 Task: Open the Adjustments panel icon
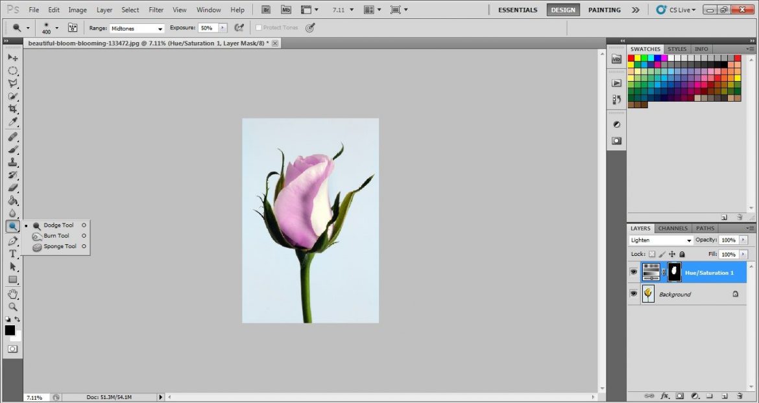click(x=616, y=124)
